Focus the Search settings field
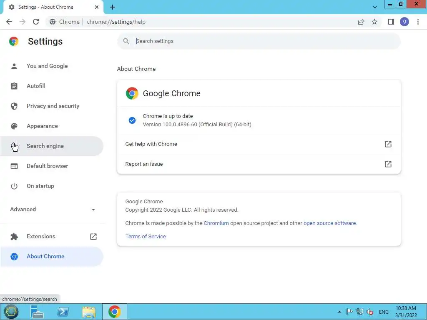This screenshot has height=320, width=427. coord(259,41)
